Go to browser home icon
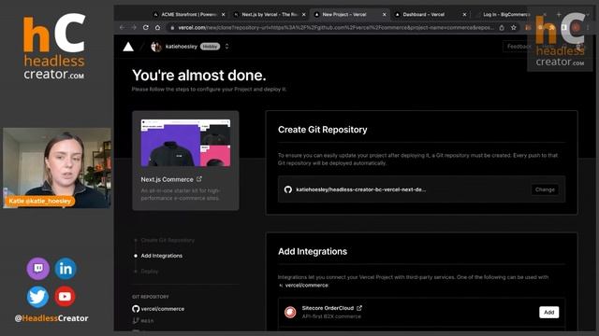Image resolution: width=599 pixels, height=336 pixels. (x=157, y=27)
